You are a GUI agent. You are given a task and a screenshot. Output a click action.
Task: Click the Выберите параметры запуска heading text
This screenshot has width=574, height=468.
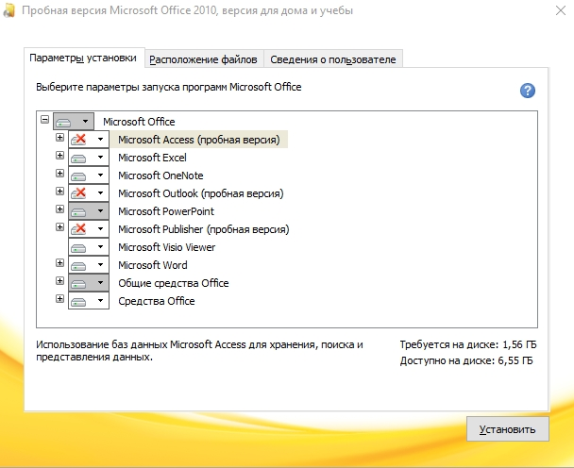pos(169,87)
